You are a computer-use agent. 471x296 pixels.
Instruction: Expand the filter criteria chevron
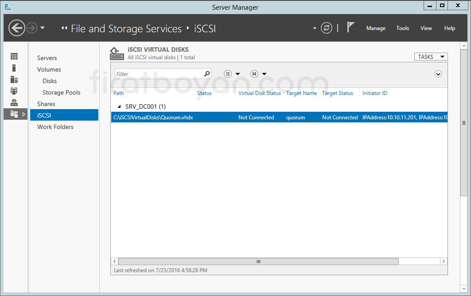[x=438, y=74]
